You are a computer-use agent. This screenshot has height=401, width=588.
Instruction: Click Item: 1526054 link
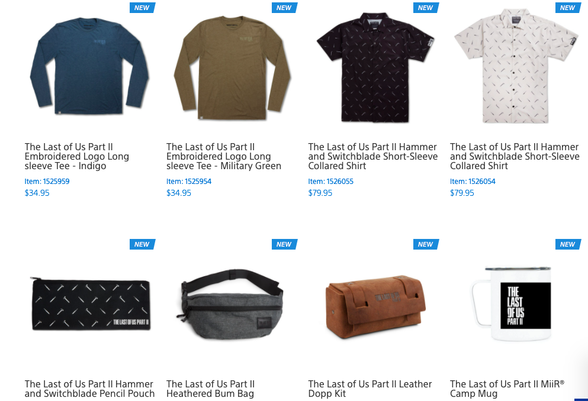(x=473, y=182)
